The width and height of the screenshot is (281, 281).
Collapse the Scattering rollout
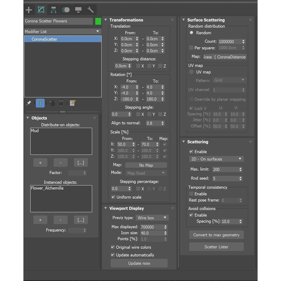click(183, 142)
